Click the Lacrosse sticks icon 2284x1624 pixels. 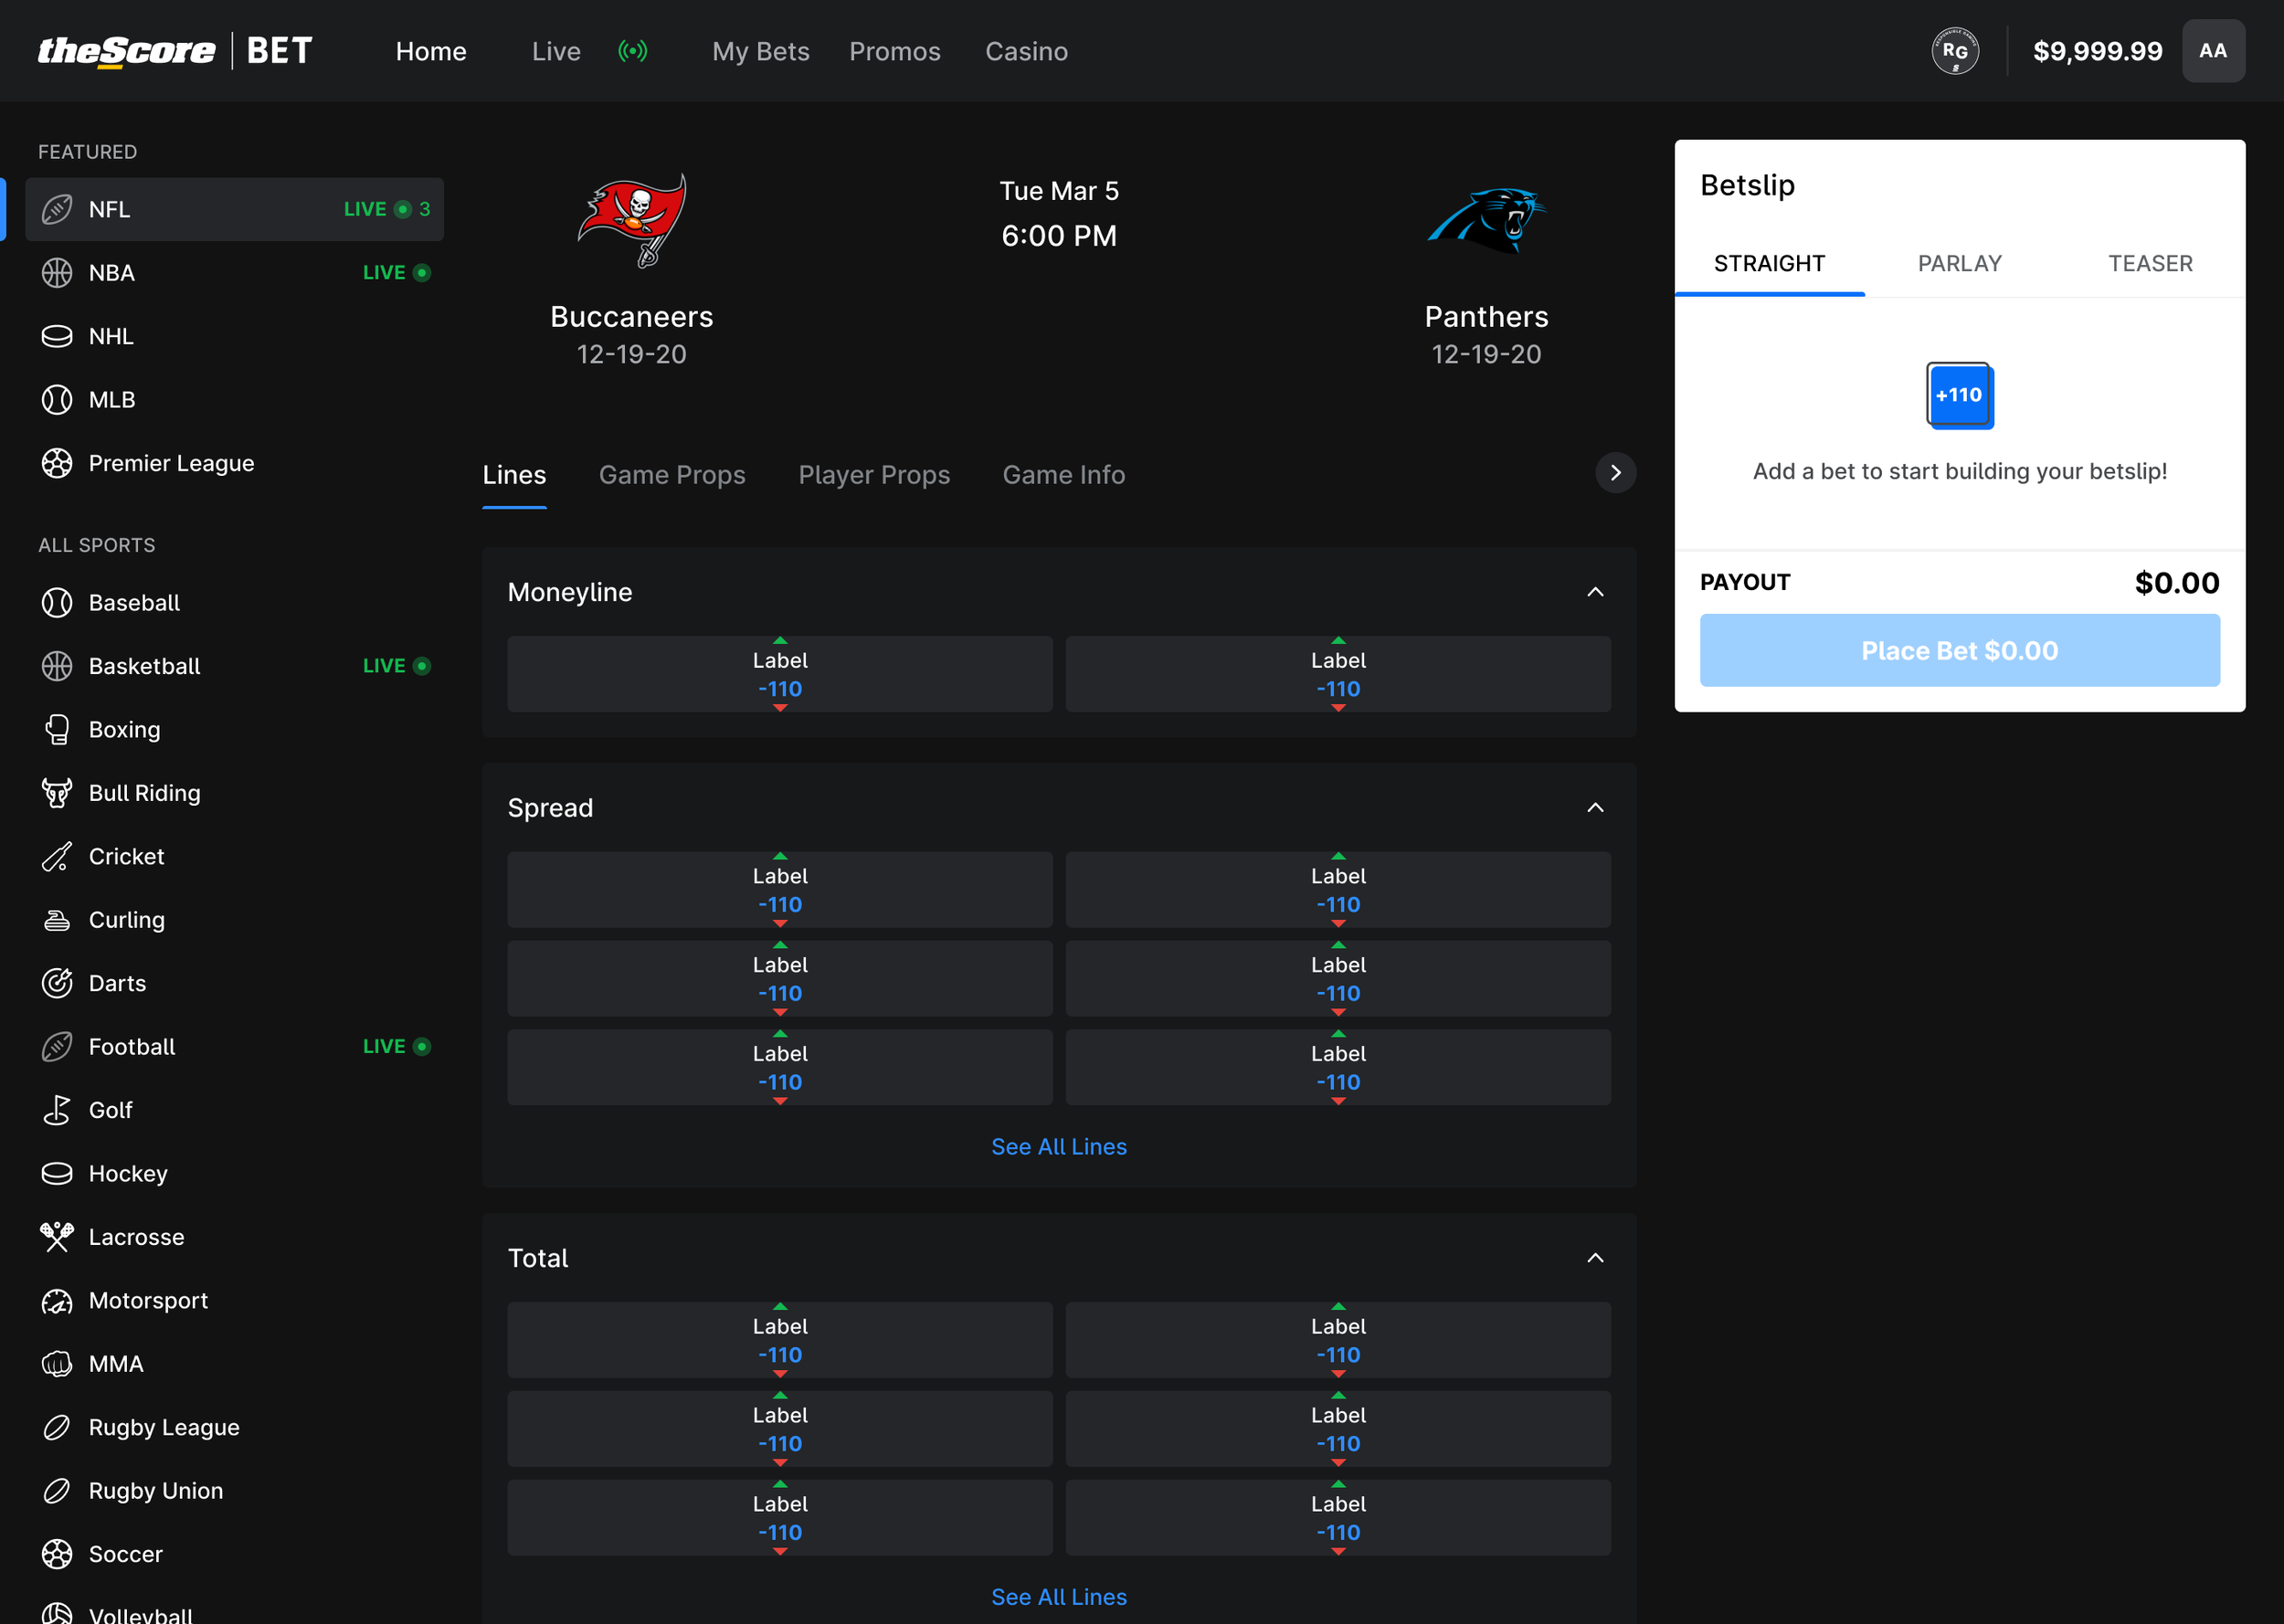point(57,1237)
